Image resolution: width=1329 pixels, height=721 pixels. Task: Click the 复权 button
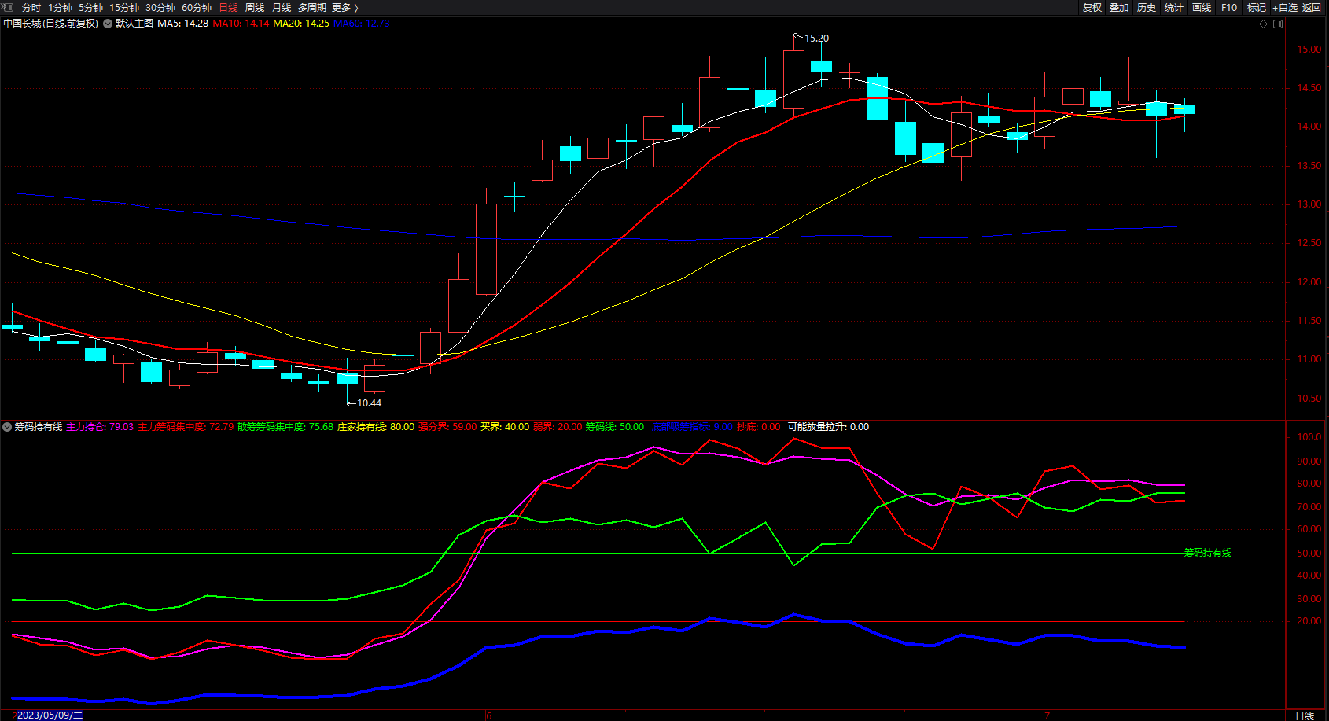click(x=1092, y=8)
